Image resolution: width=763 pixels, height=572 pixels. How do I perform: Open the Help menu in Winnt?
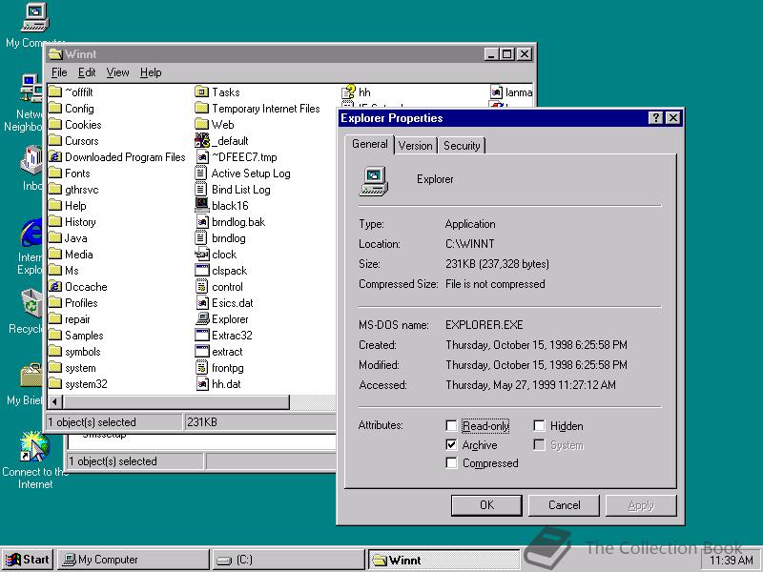coord(151,72)
